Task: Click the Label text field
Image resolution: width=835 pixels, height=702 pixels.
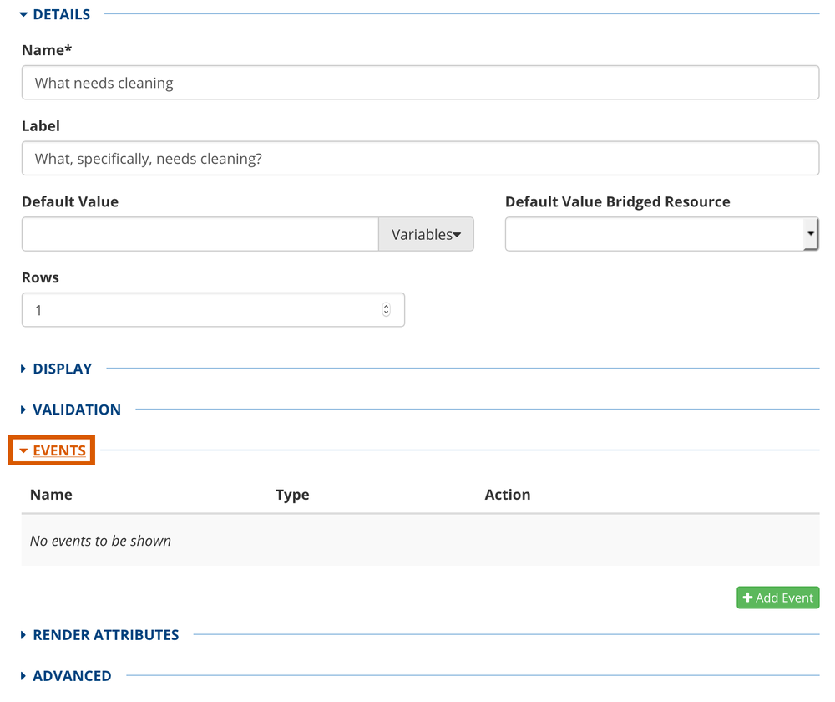Action: click(420, 158)
